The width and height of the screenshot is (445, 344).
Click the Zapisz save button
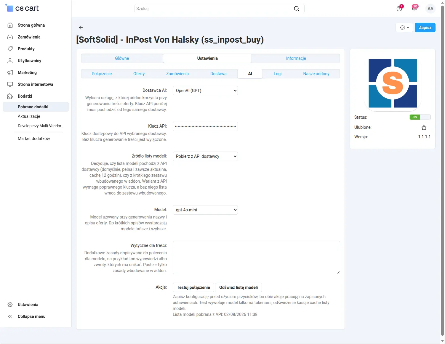[425, 28]
